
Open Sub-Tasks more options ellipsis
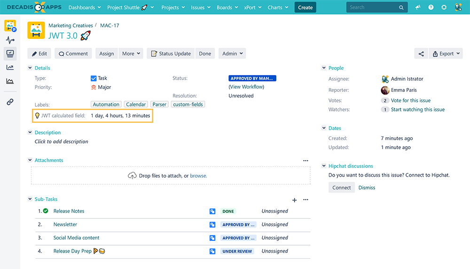(305, 200)
